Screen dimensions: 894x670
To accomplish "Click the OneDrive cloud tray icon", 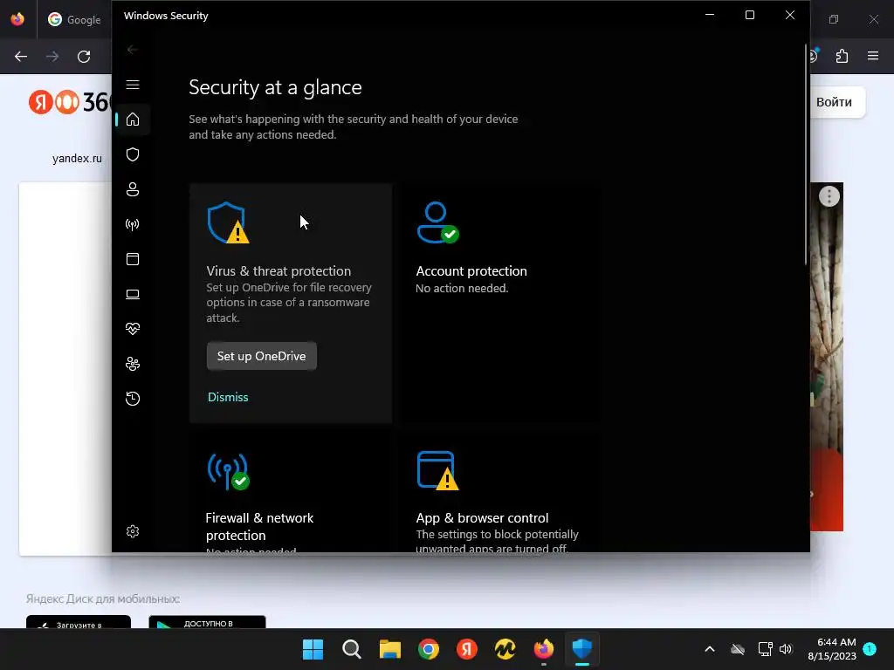I will 738,649.
